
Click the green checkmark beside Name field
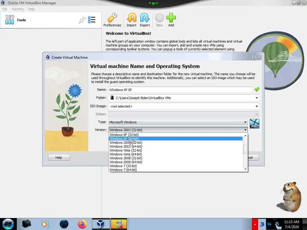257,89
